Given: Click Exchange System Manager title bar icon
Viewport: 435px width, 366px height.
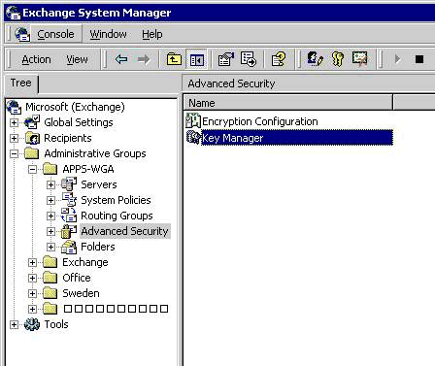Looking at the screenshot, I should pyautogui.click(x=13, y=13).
